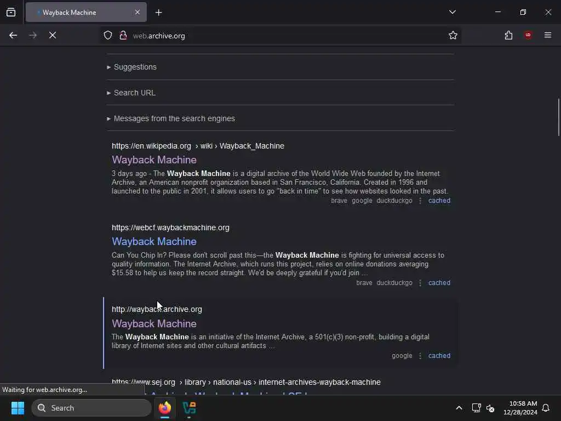
Task: Click duckduckgo tag on webcf.waybackmachine.org result
Action: click(x=394, y=283)
